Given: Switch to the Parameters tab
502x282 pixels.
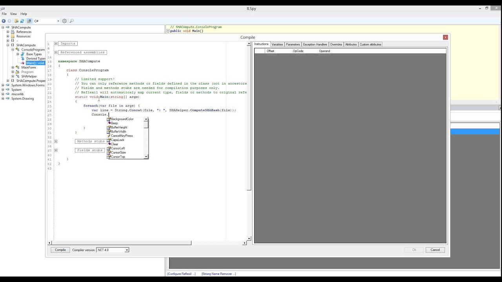Looking at the screenshot, I should coord(293,44).
